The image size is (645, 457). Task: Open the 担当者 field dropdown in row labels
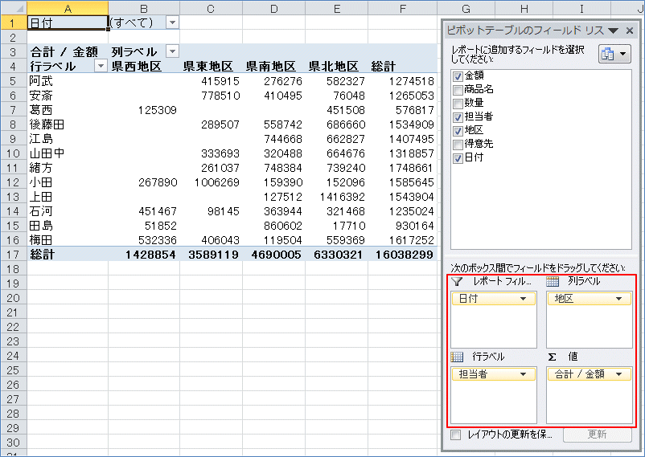click(524, 374)
